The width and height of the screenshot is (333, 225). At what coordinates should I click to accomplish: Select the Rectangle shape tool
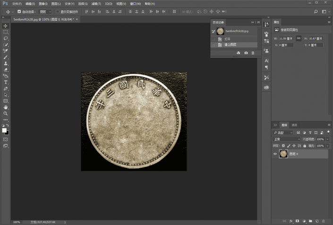pos(6,101)
